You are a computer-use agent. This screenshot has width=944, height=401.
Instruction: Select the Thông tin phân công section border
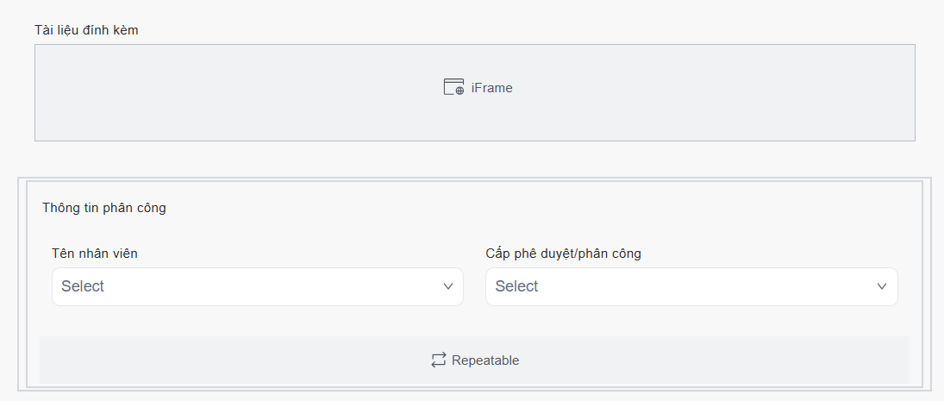point(20,283)
